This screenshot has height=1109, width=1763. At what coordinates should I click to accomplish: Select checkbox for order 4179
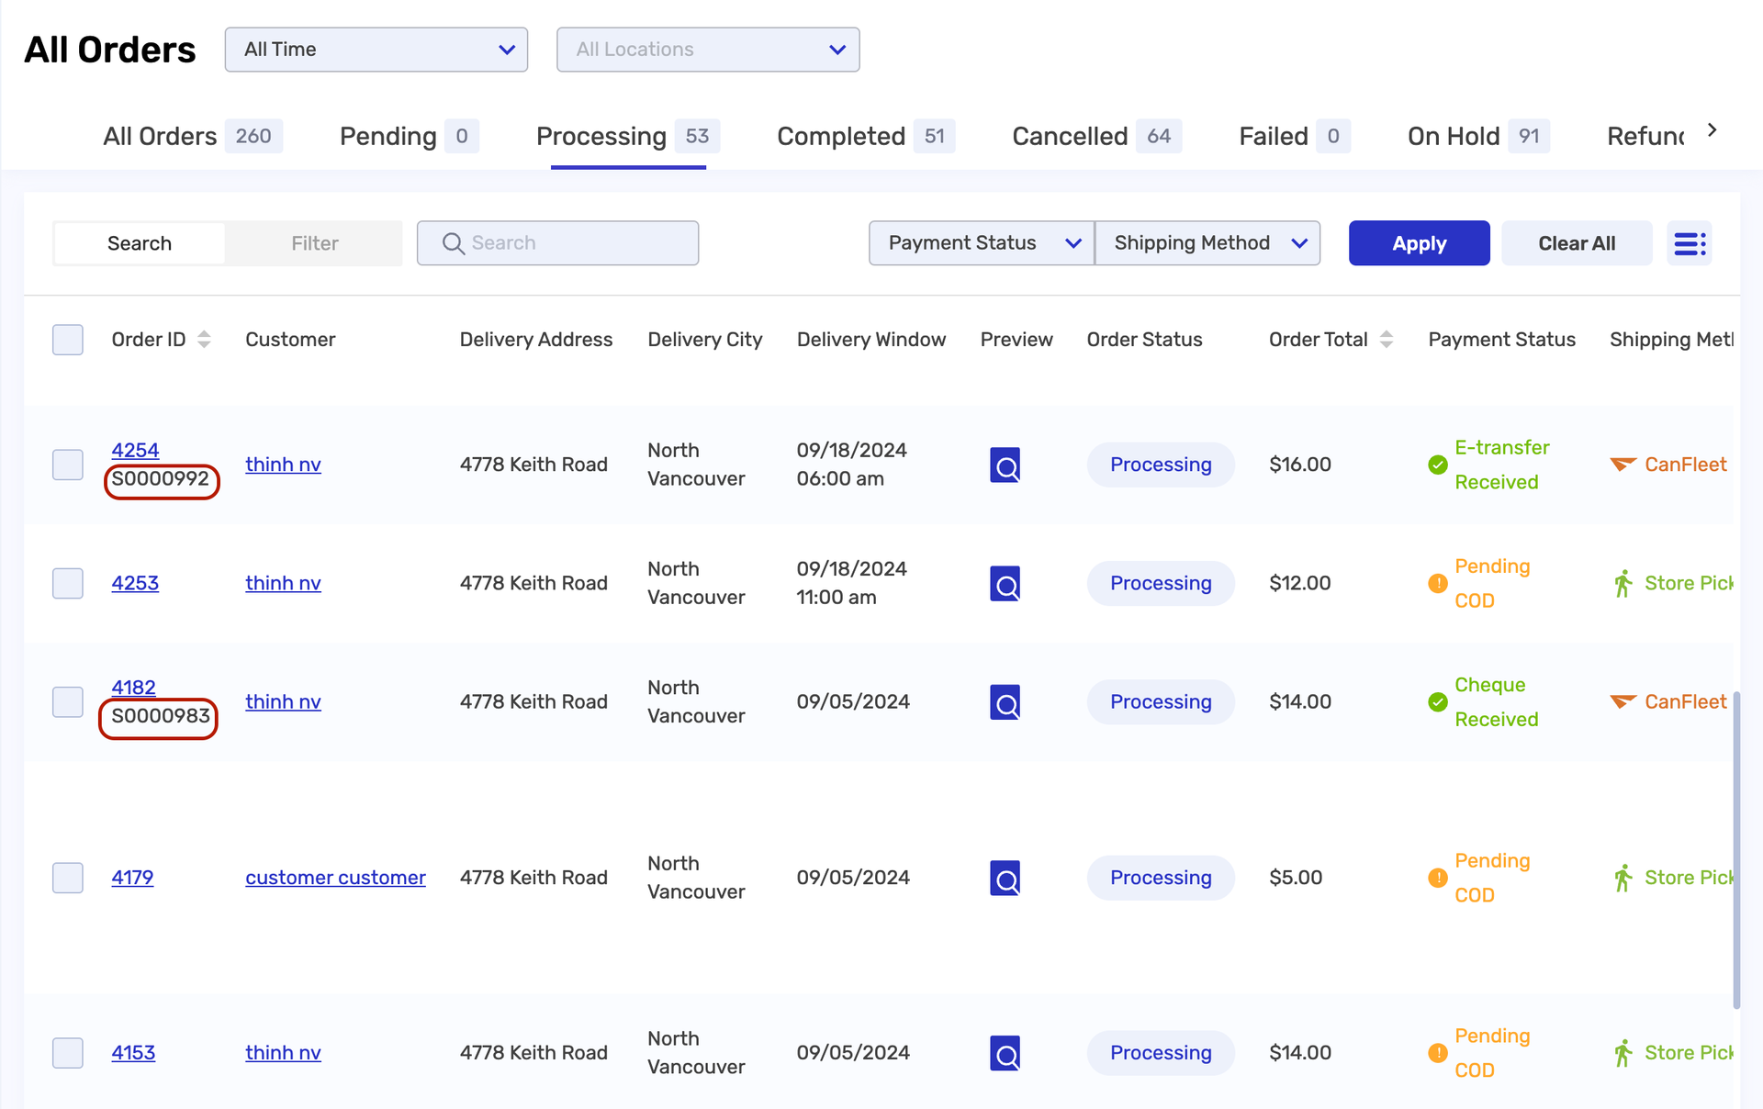68,878
